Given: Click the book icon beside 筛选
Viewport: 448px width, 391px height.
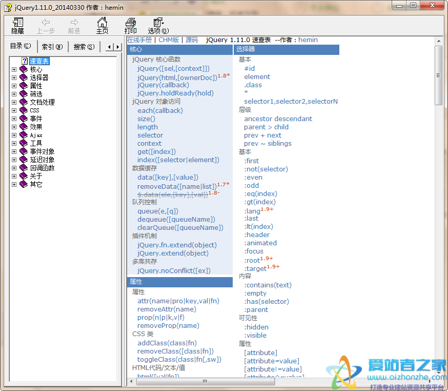Looking at the screenshot, I should point(24,94).
